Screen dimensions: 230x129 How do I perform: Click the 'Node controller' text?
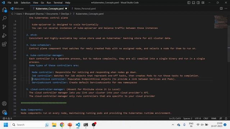point(42,72)
